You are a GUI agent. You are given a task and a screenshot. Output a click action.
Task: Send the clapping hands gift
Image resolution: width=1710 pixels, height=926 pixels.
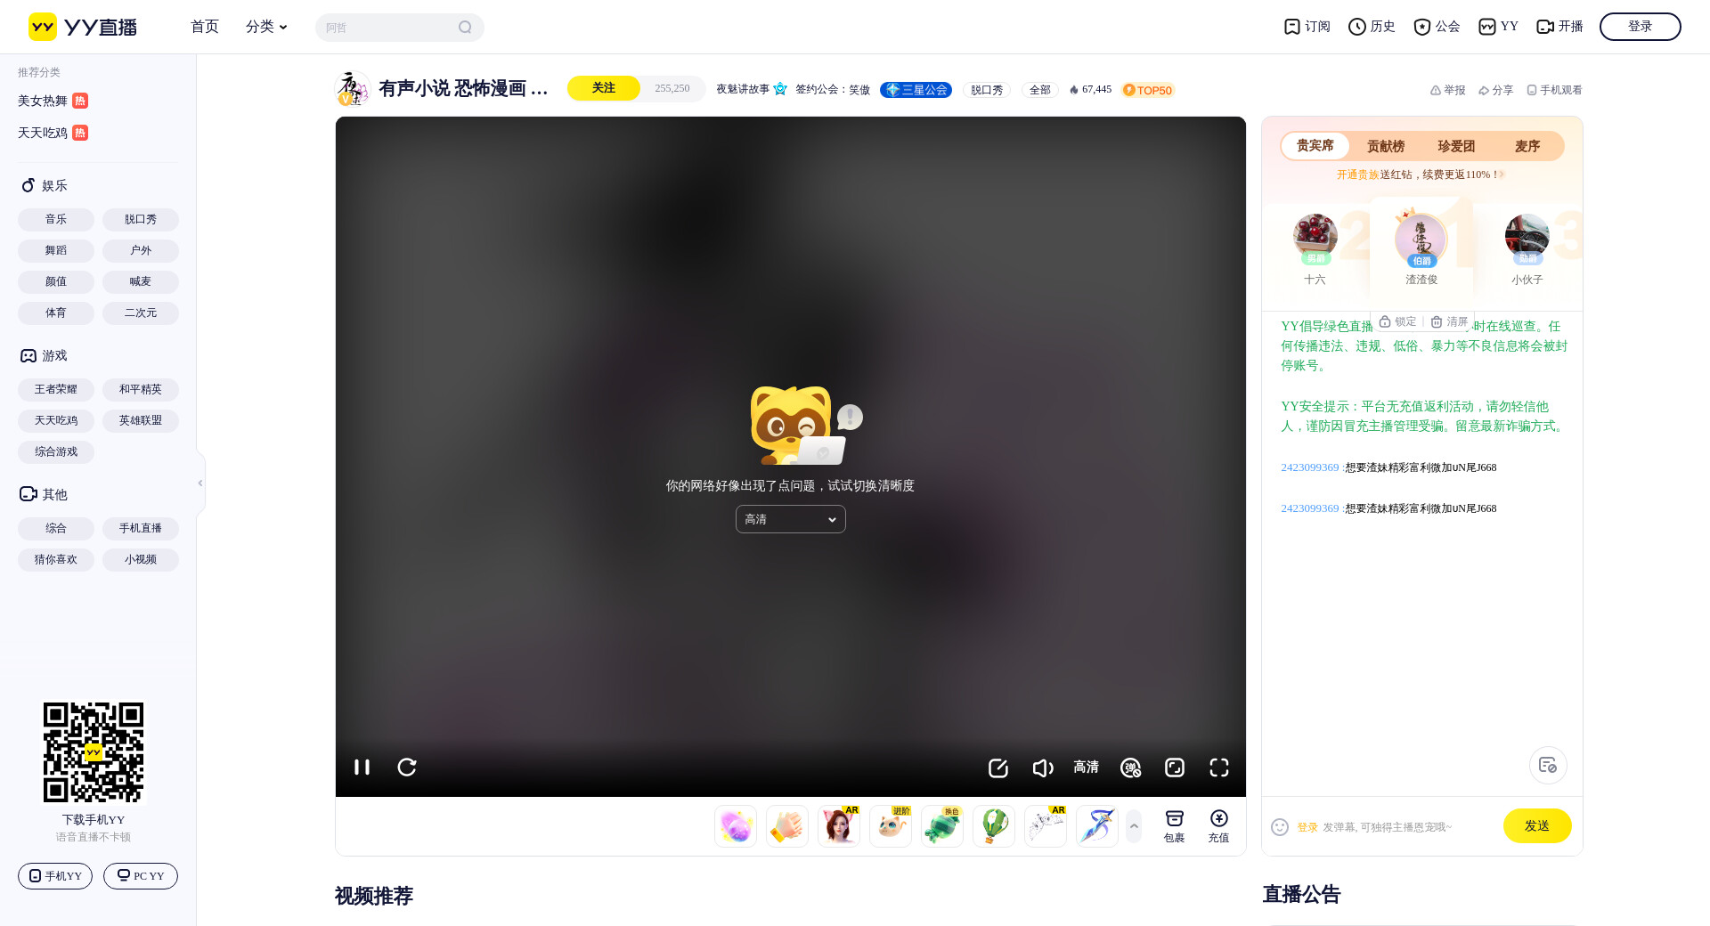coord(787,826)
